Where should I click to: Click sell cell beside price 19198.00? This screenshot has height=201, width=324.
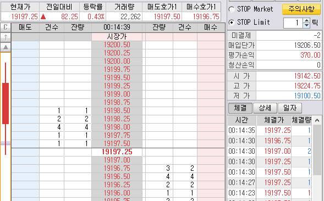(25, 127)
